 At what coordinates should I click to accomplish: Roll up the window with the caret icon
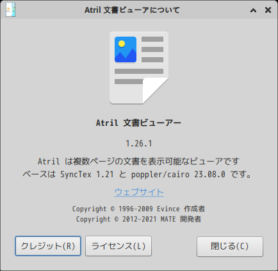point(253,10)
